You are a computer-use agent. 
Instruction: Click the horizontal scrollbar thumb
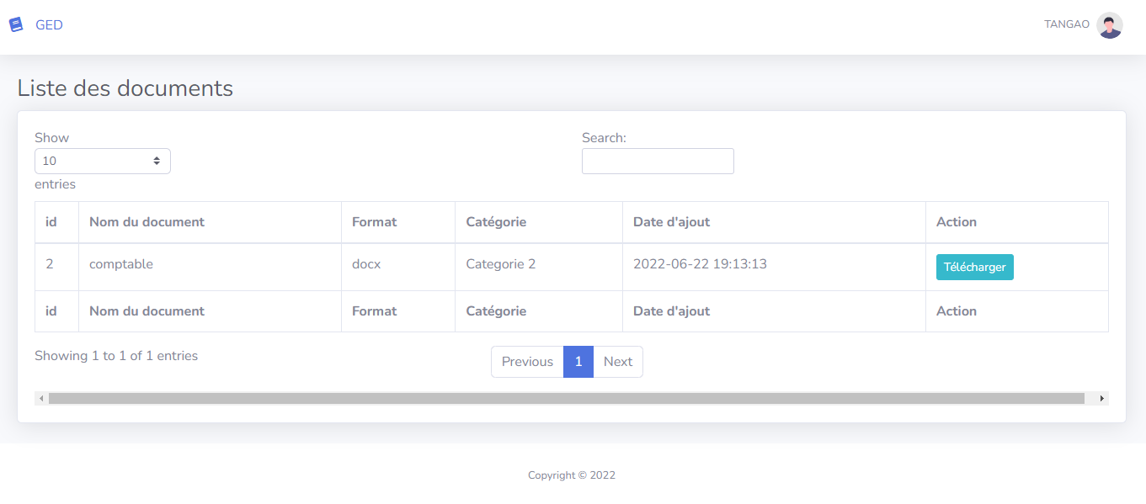(x=566, y=398)
